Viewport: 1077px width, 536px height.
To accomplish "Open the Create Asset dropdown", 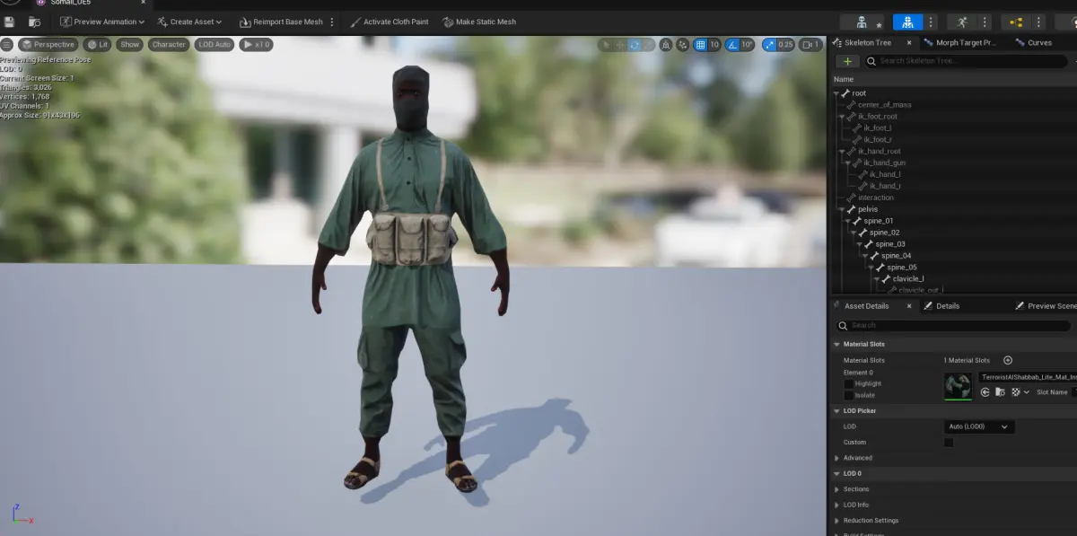I will (x=189, y=22).
